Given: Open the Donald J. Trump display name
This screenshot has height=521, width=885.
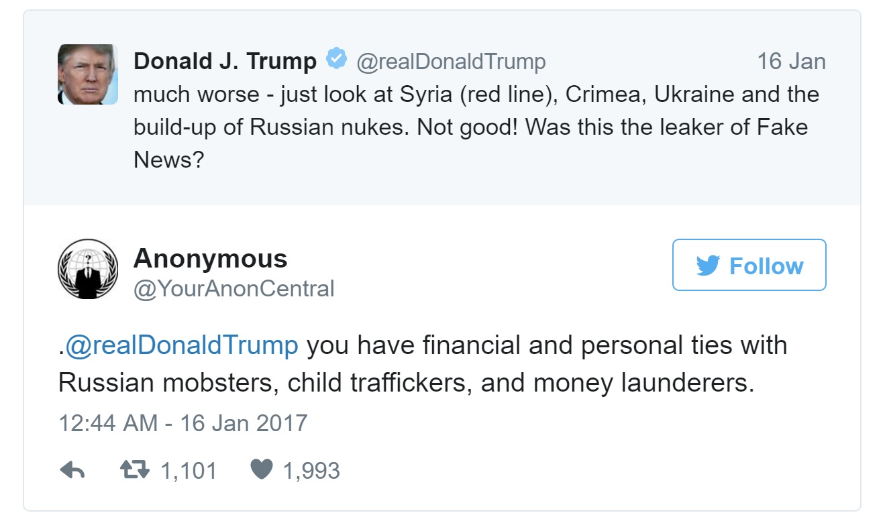Looking at the screenshot, I should click(x=225, y=62).
